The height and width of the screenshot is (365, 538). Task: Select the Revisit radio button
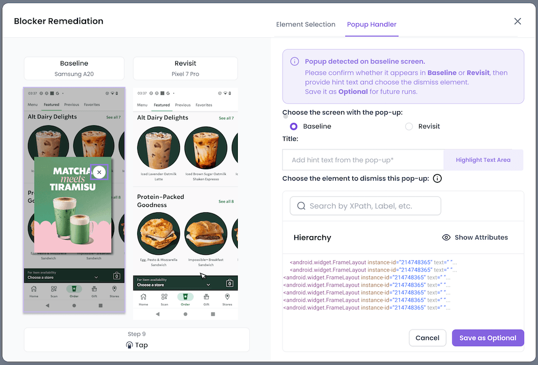coord(409,126)
